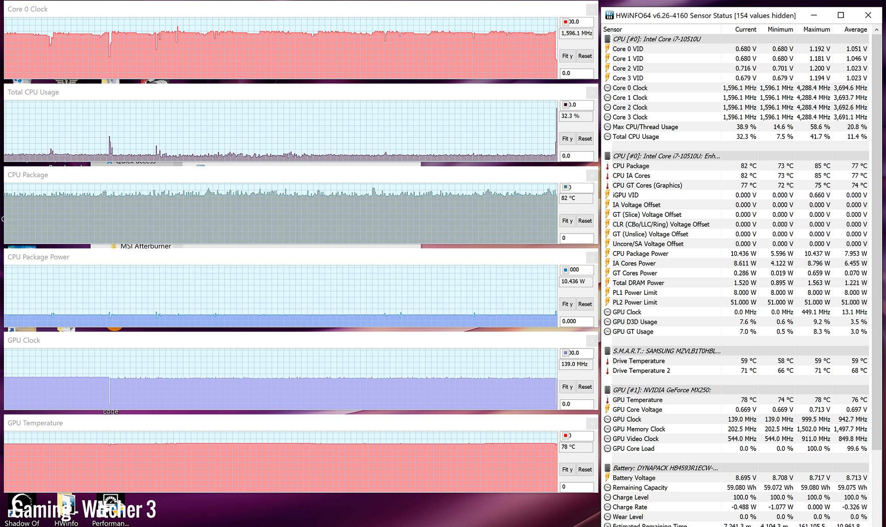Screen dimensions: 886x527
Task: Click Reset in the GPU Temperature graph
Action: pos(585,469)
